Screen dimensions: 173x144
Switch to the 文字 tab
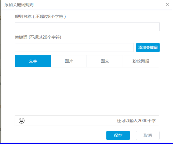coord(33,61)
